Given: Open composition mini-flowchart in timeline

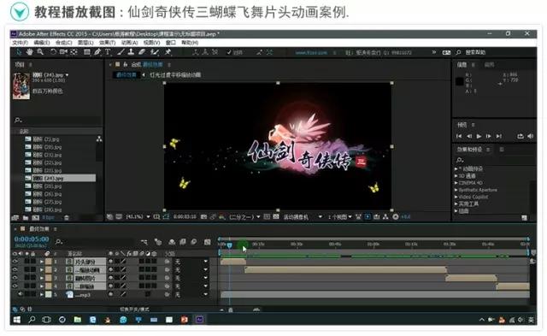Looking at the screenshot, I should click(x=144, y=242).
